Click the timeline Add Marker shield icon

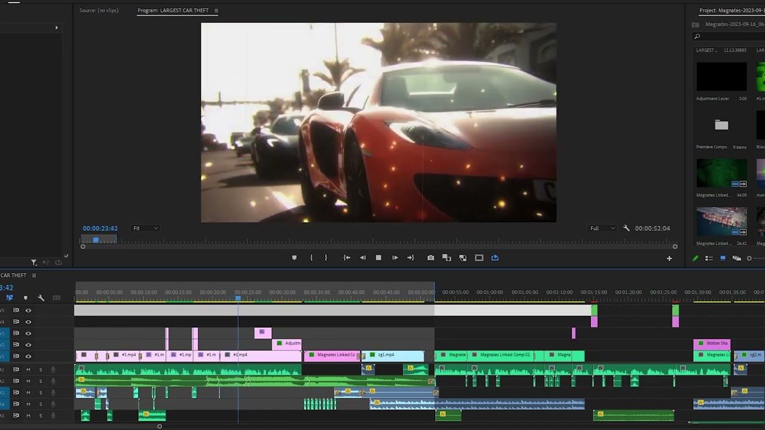[25, 297]
